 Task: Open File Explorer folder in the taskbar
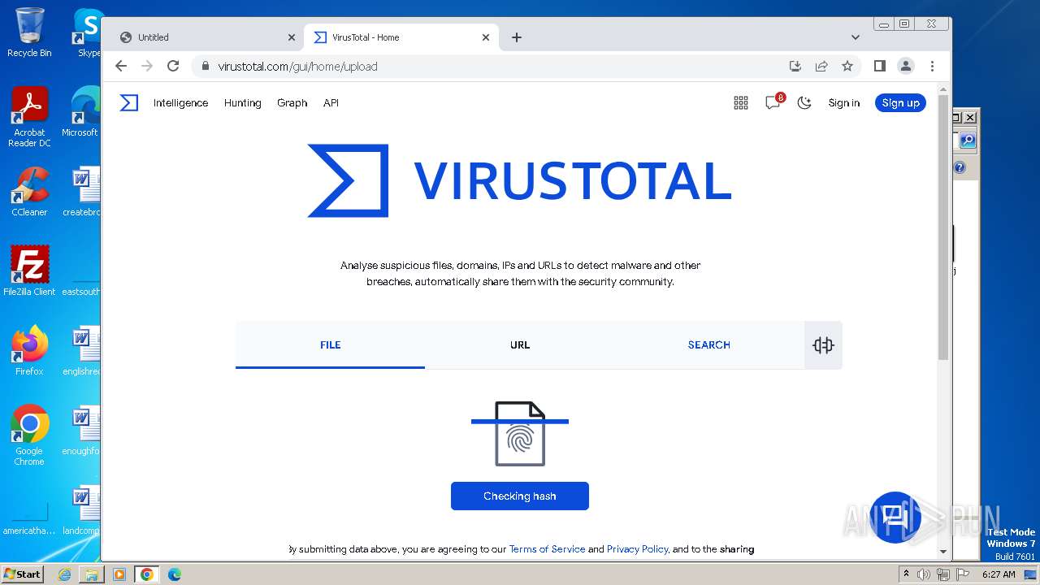tap(92, 574)
